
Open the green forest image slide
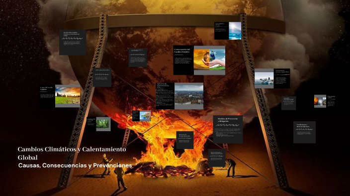(x=98, y=124)
